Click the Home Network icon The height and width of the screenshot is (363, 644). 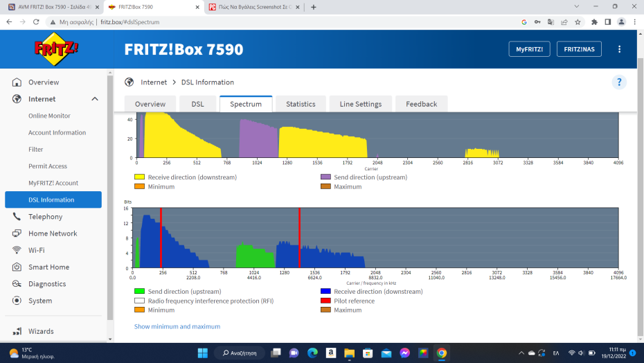[x=17, y=233]
